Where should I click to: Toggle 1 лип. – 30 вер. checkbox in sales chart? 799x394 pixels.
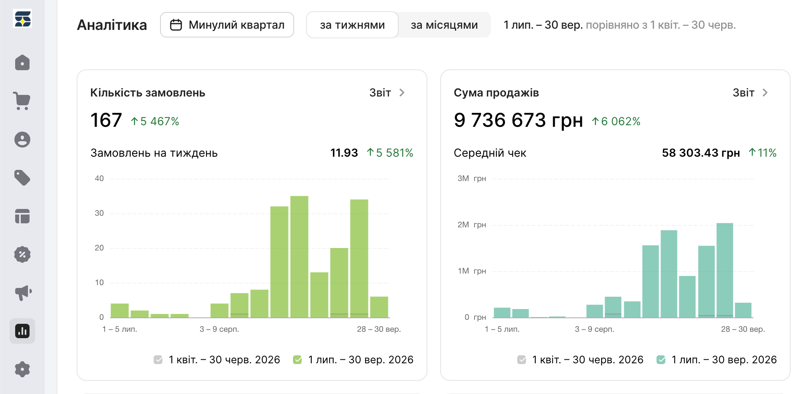[x=661, y=360]
